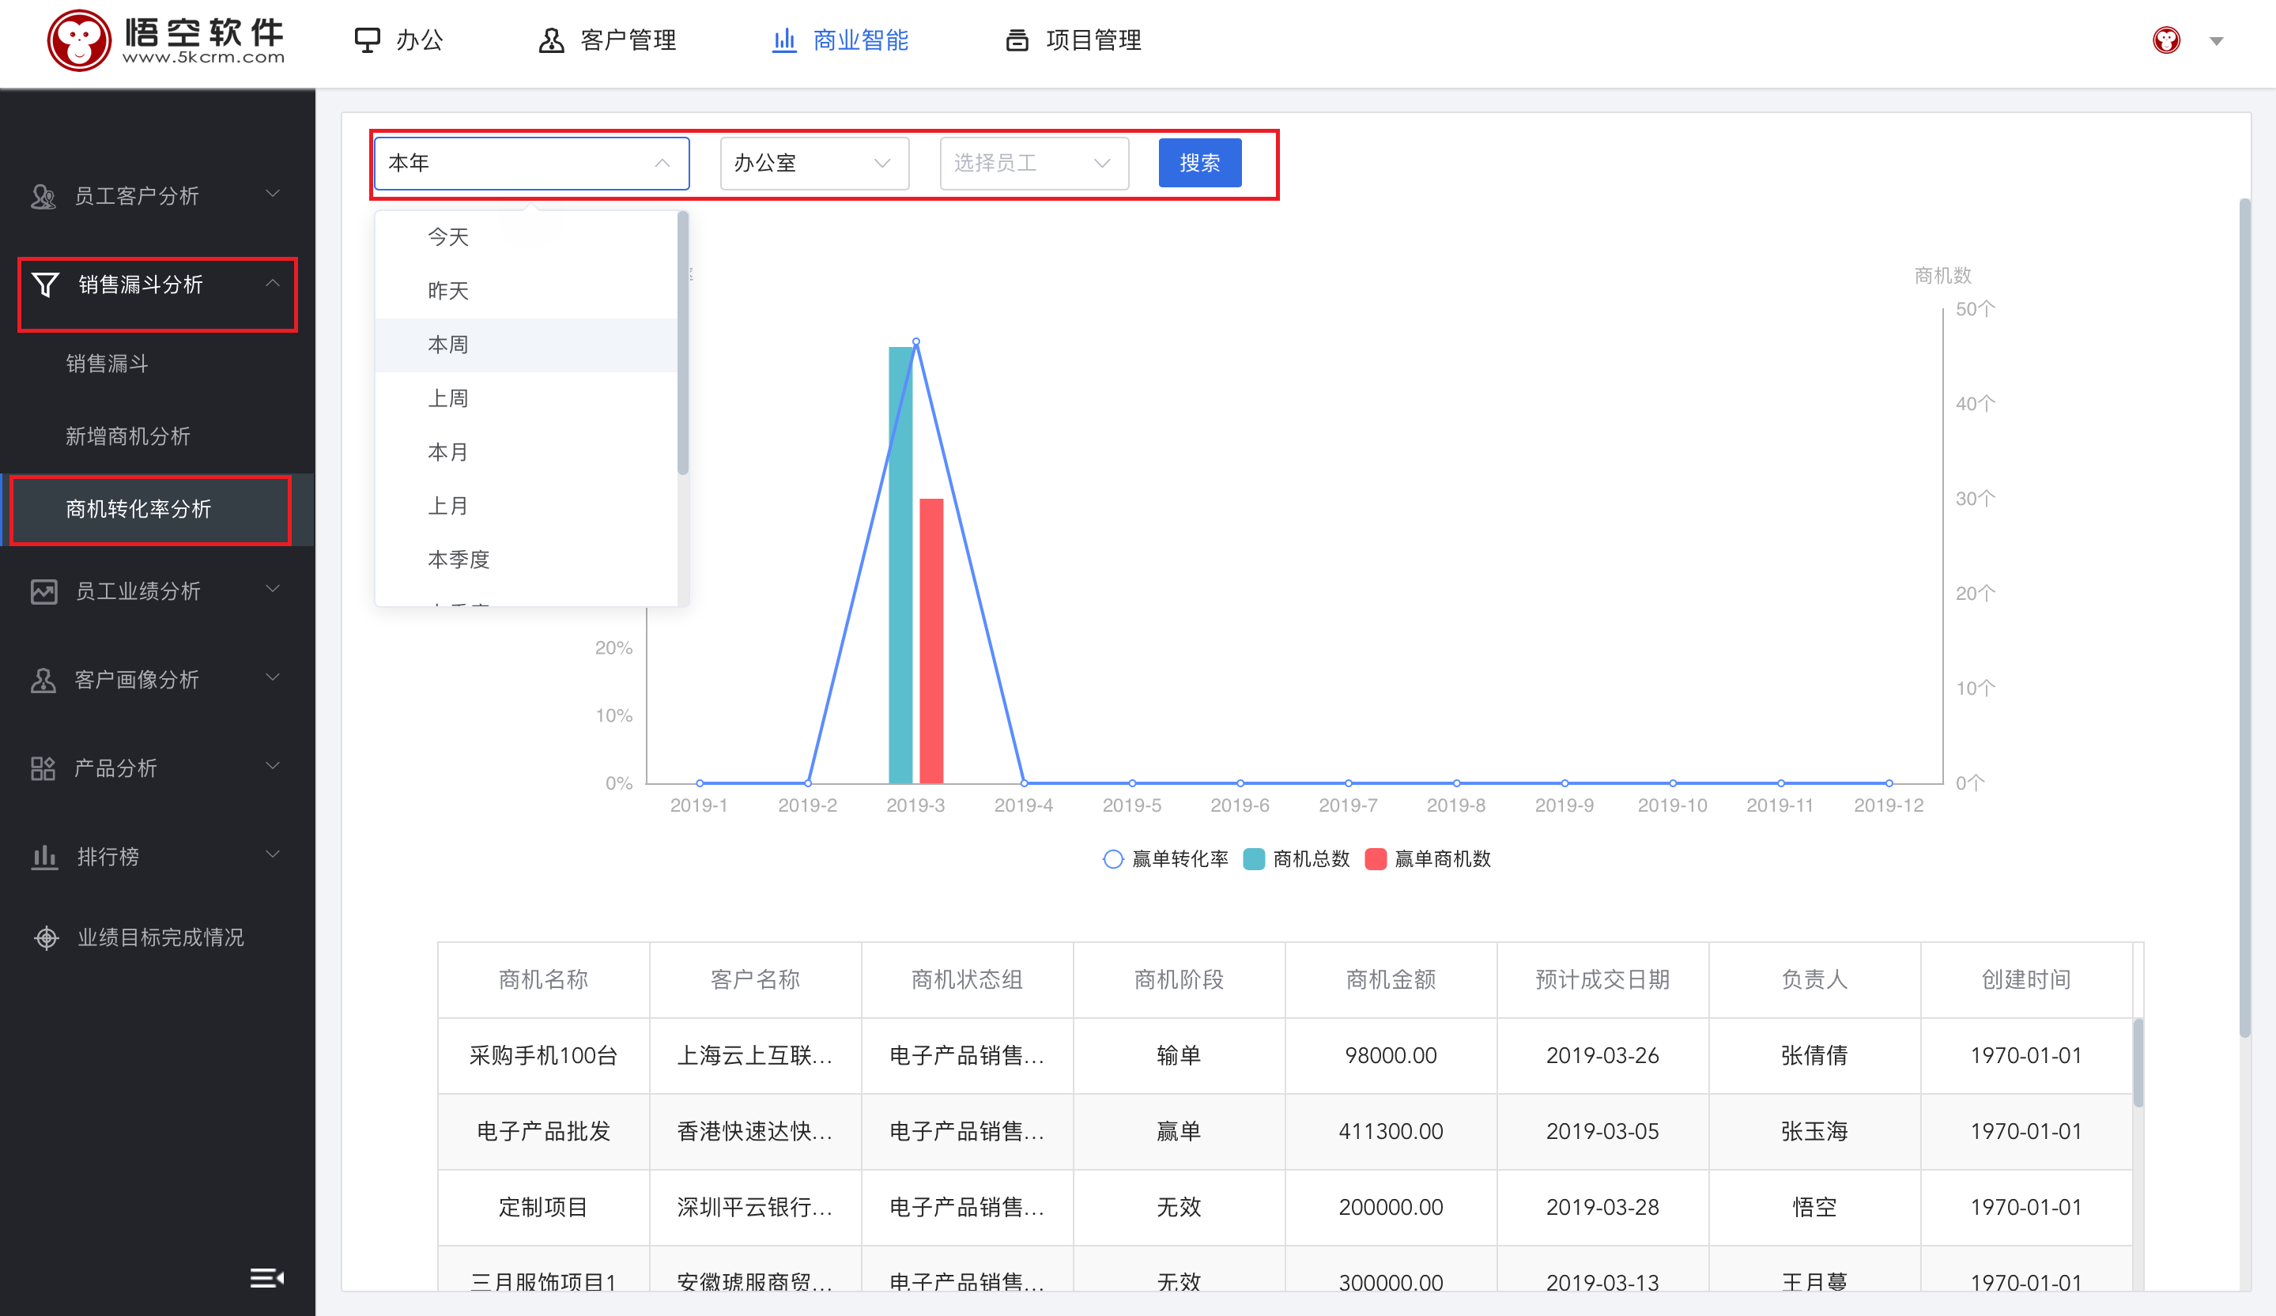The image size is (2276, 1316).
Task: Choose 上周 from the time list
Action: tap(526, 398)
